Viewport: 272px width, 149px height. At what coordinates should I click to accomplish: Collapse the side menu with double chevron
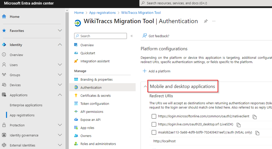[132, 36]
